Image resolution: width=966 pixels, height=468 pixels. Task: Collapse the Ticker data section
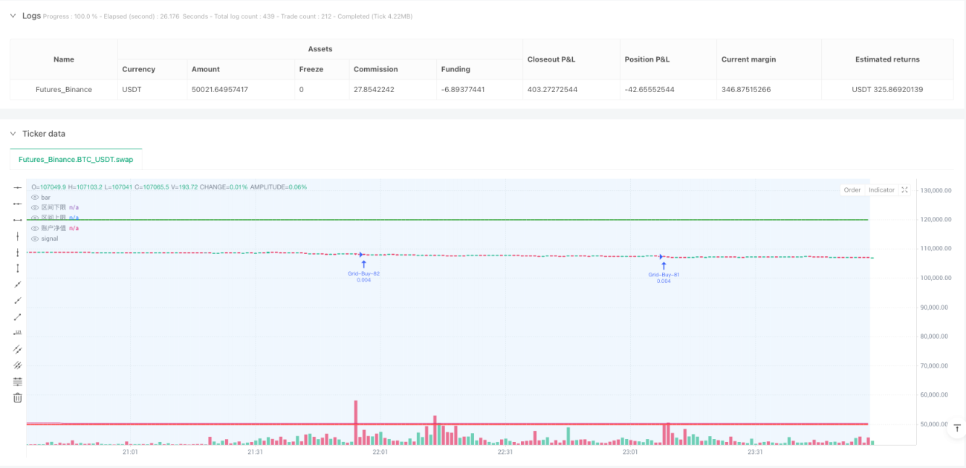13,134
